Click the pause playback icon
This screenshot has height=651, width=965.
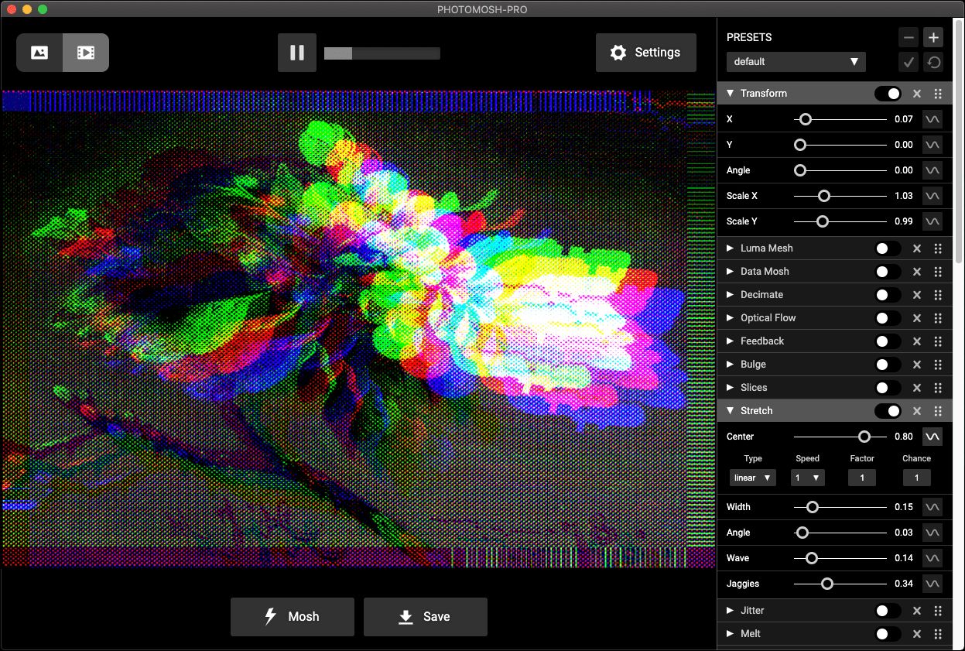click(x=297, y=53)
